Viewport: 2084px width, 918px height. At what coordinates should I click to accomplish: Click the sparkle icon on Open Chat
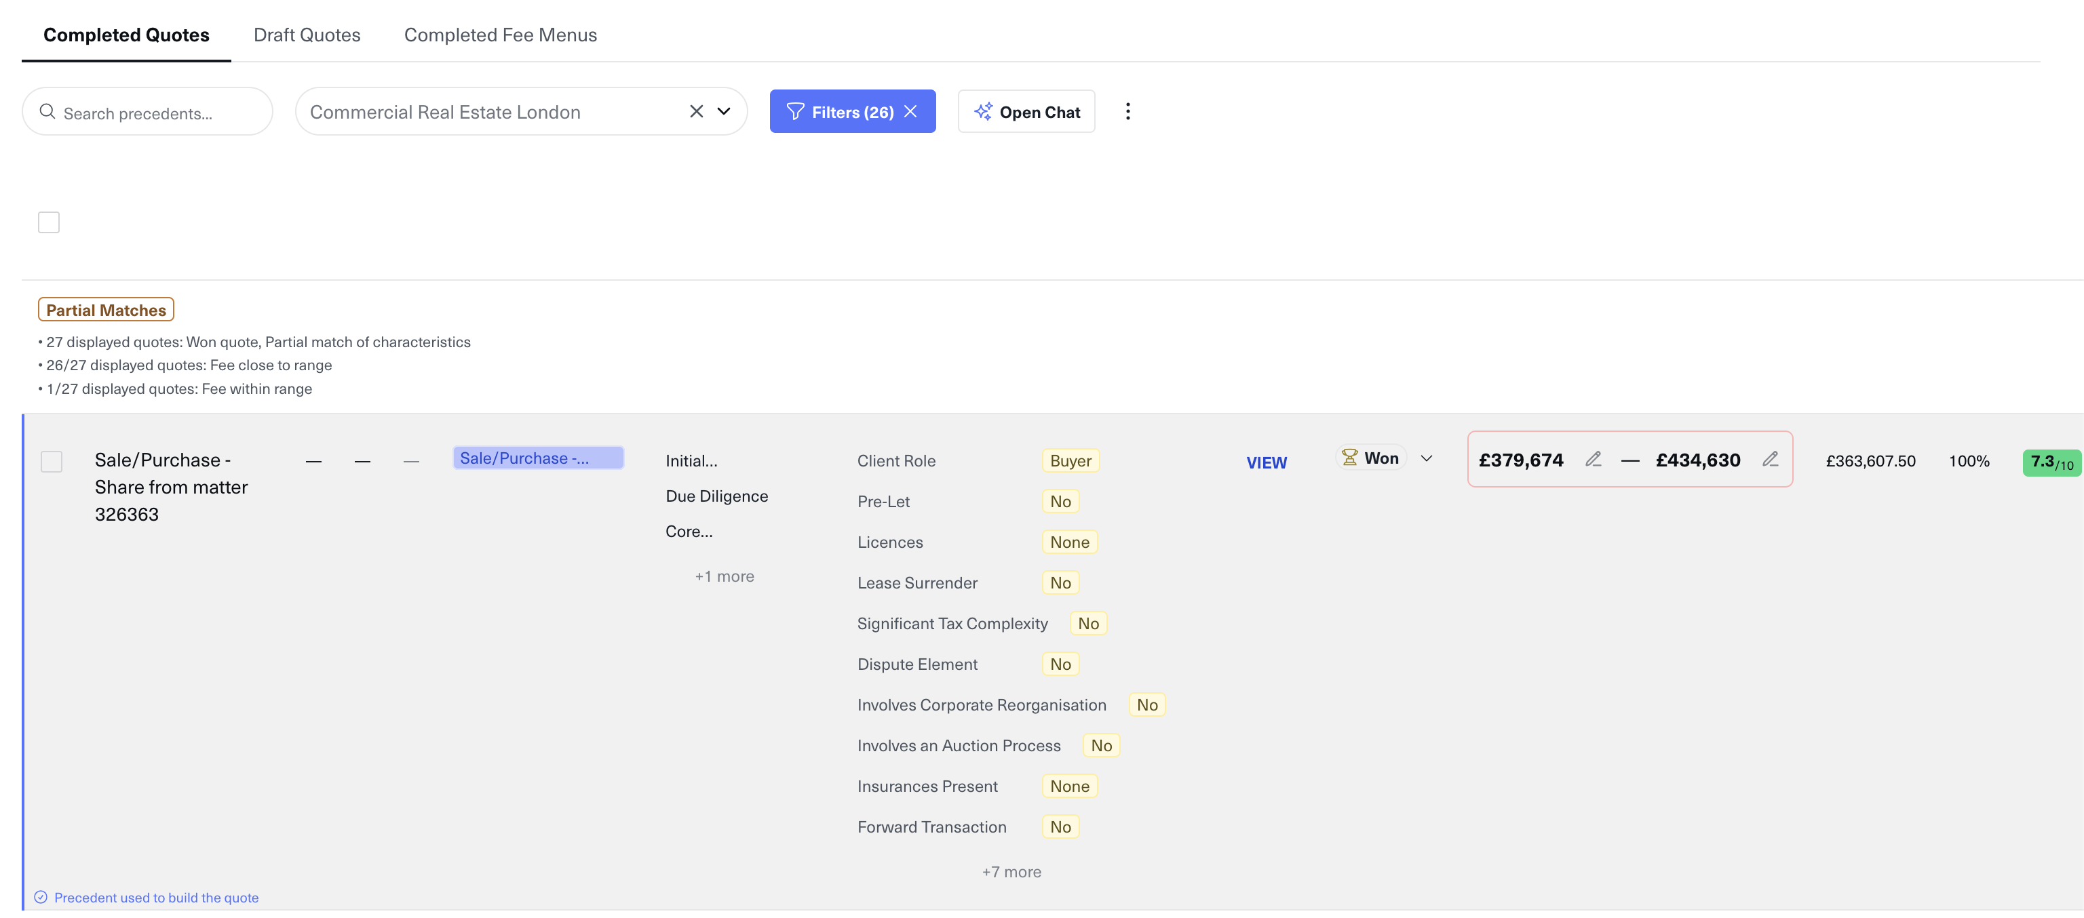[x=982, y=112]
